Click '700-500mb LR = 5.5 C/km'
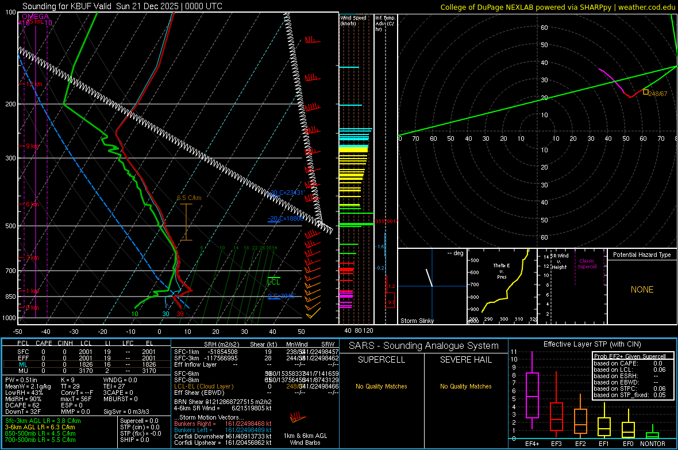This screenshot has height=450, width=678. coord(40,440)
